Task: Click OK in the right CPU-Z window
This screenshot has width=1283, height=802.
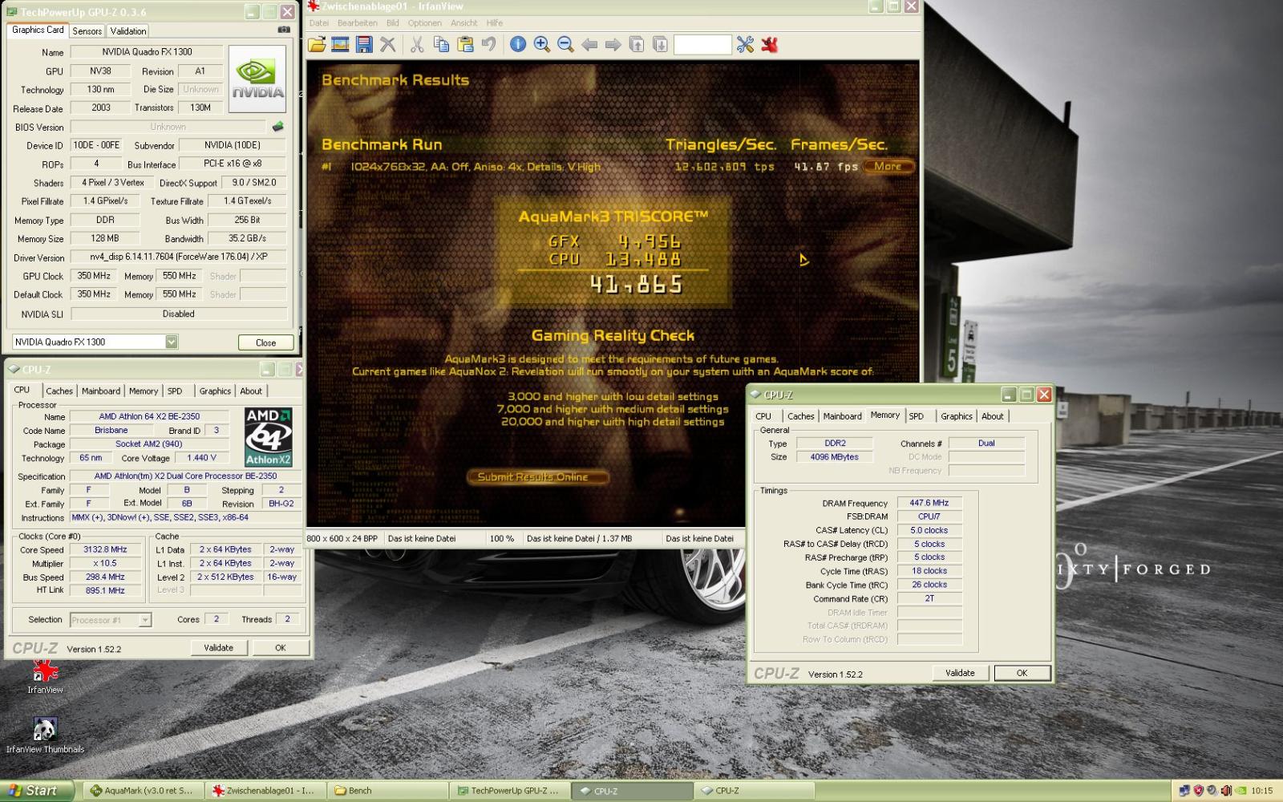Action: (1022, 673)
